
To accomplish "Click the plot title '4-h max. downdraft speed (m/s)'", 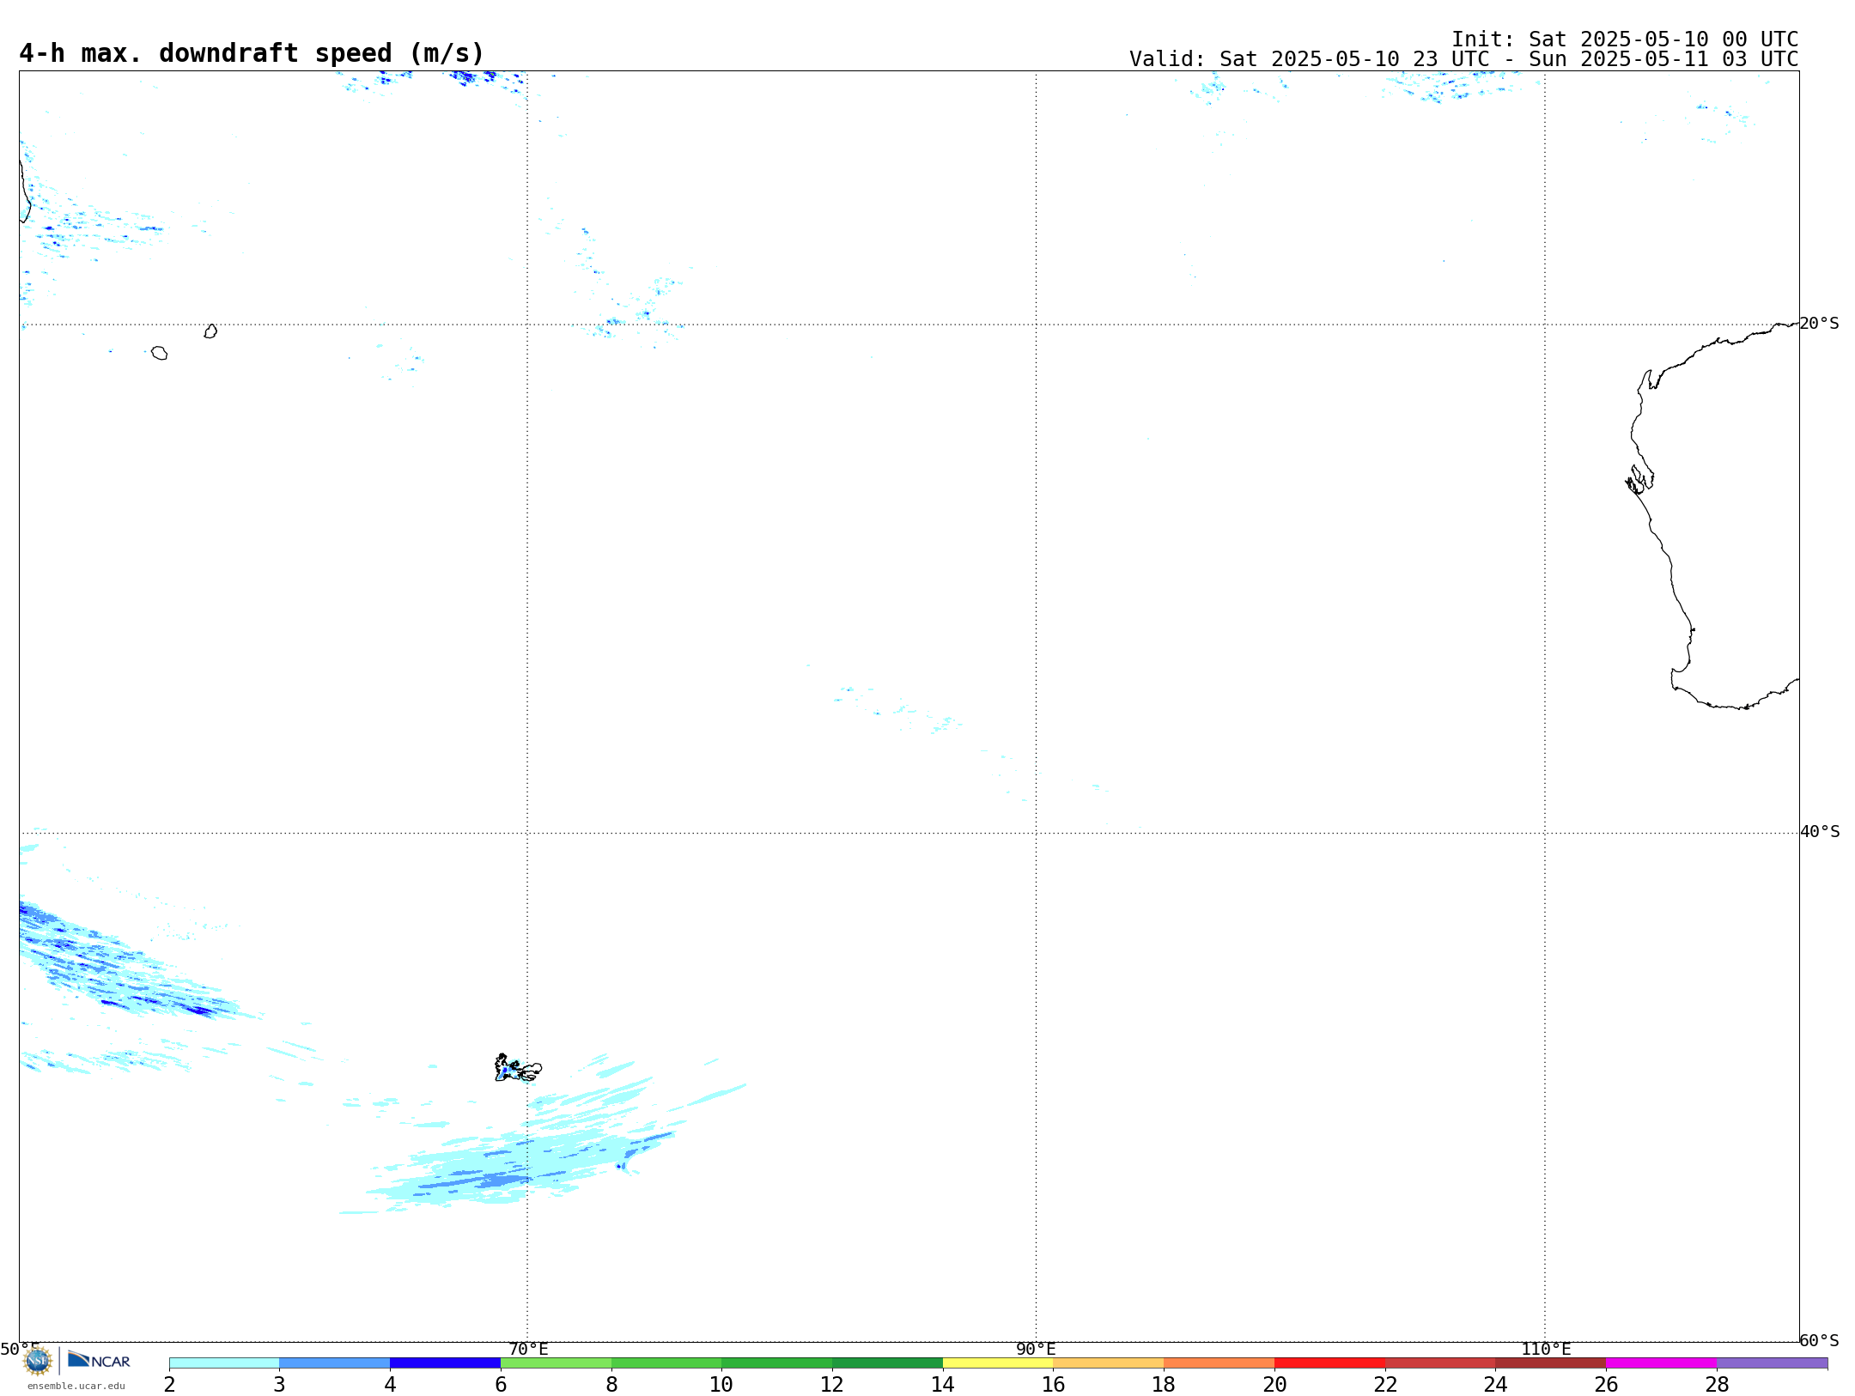I will click(x=252, y=53).
